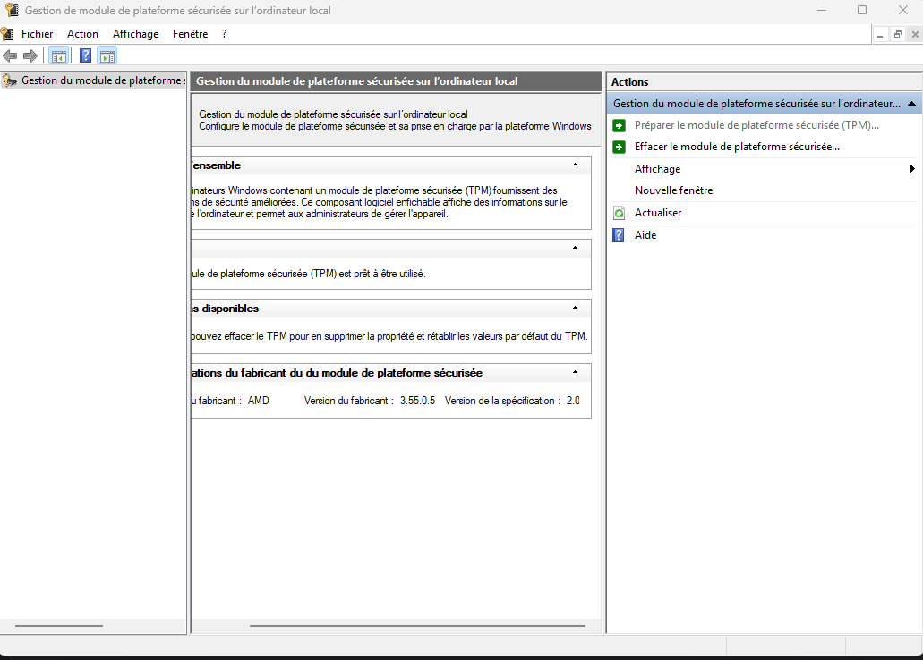The width and height of the screenshot is (923, 660).
Task: Click the Back arrow toolbar icon
Action: coord(10,55)
